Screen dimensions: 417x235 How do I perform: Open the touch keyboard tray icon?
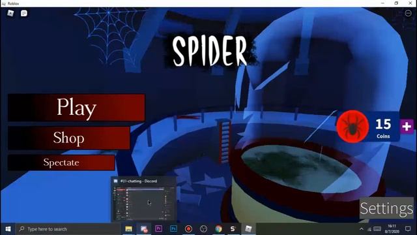(377, 229)
